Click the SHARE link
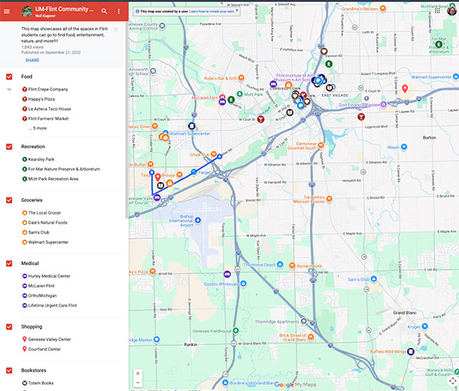459x391 pixels. coord(32,60)
